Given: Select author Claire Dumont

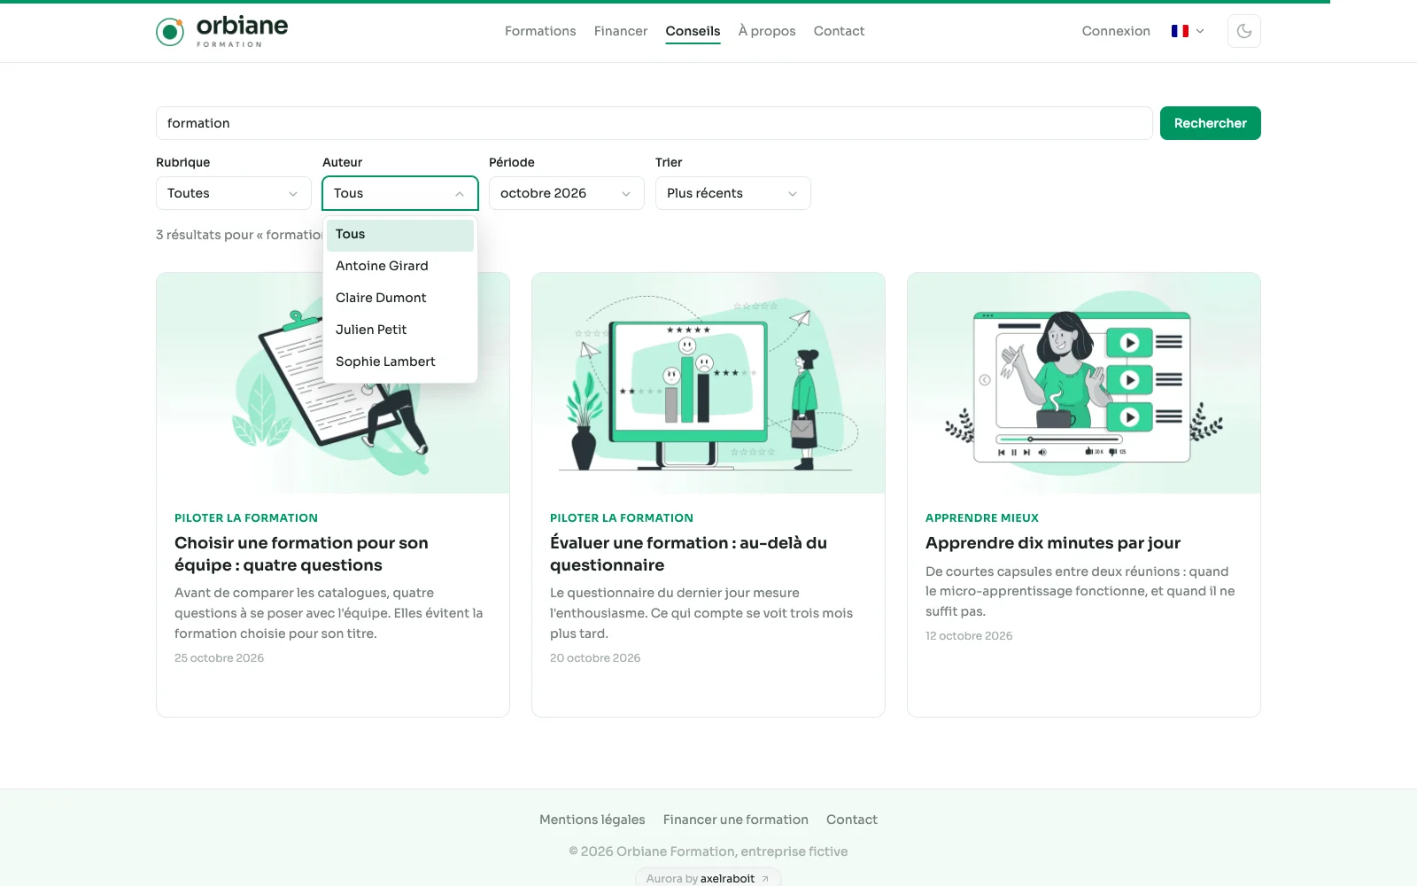Looking at the screenshot, I should coord(399,298).
